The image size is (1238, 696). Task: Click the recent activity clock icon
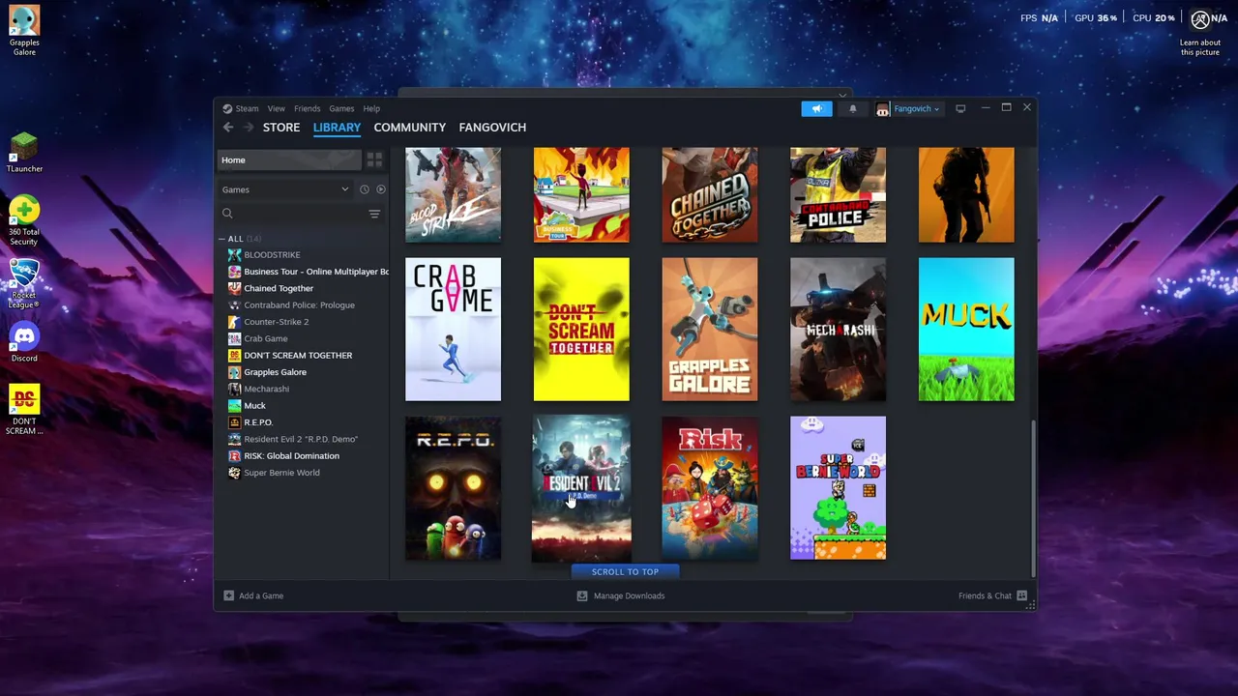click(365, 189)
